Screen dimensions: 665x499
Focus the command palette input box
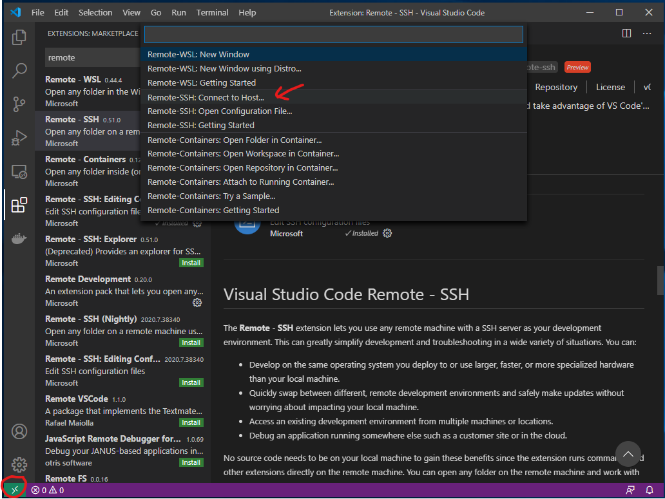coord(334,34)
